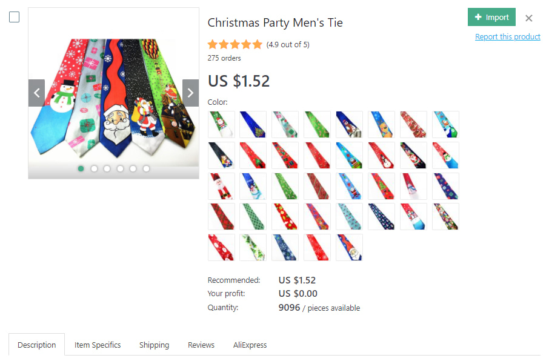View the Reviews tab

point(201,345)
